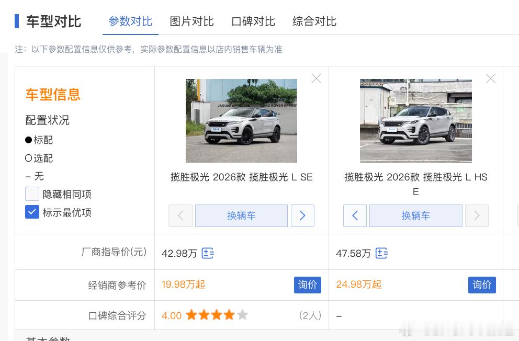
Task: Click the 19.98万起 dealer price
Action: click(183, 285)
